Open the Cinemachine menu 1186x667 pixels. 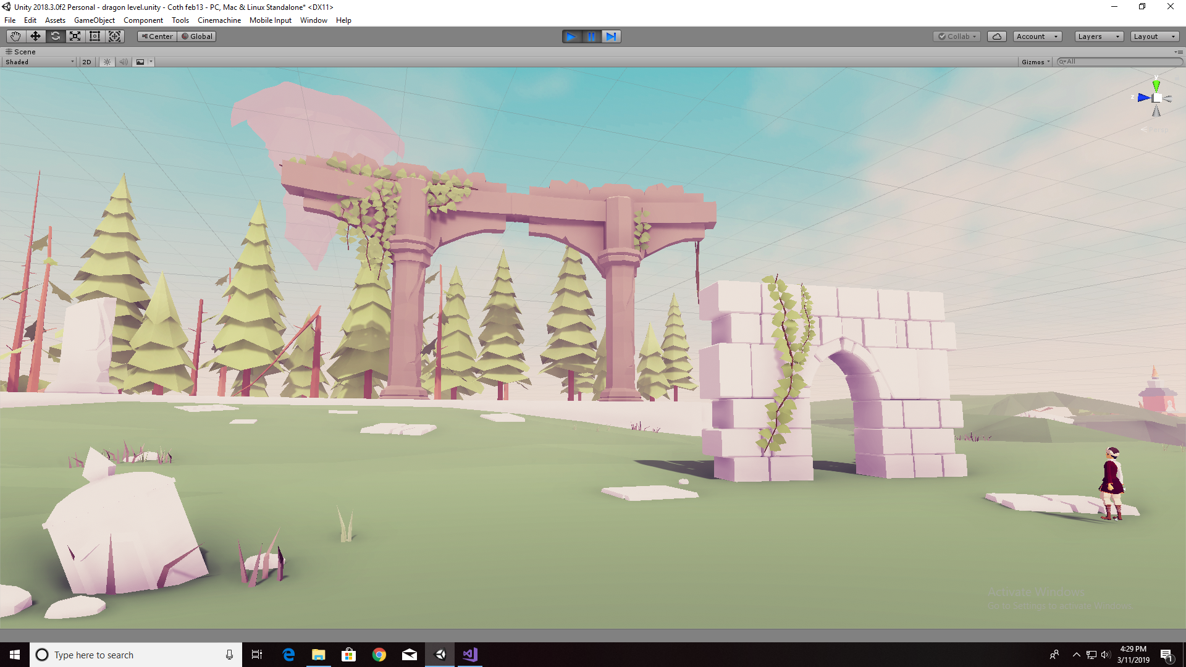pos(219,20)
